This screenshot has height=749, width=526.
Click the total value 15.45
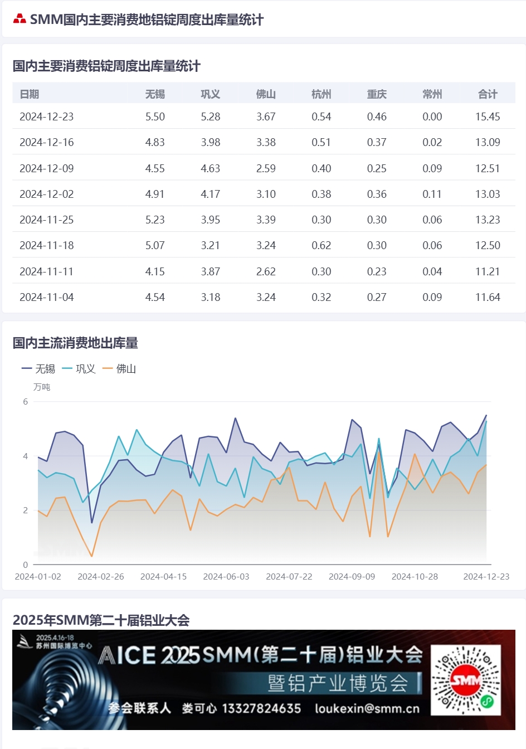[488, 116]
